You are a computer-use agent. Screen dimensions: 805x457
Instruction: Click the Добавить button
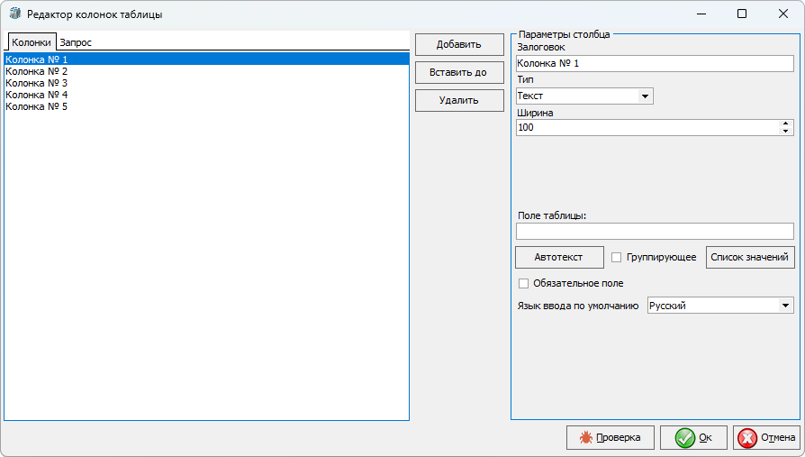coord(459,45)
